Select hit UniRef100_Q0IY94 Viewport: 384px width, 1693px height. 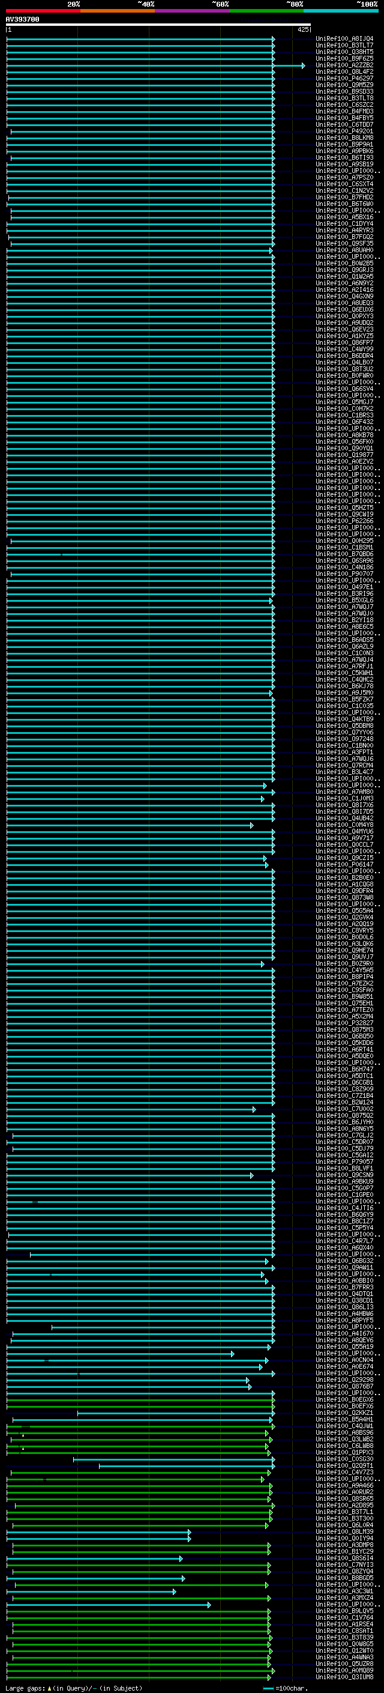[344, 1538]
